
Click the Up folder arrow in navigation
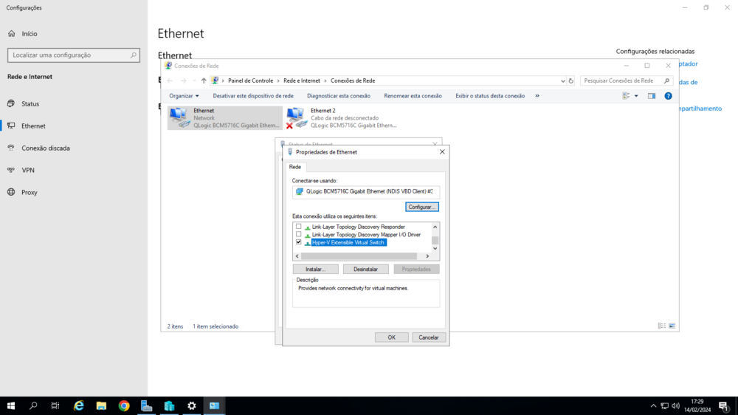[204, 80]
